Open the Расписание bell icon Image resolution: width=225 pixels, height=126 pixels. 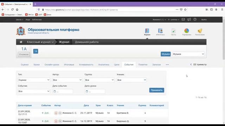pos(200,32)
